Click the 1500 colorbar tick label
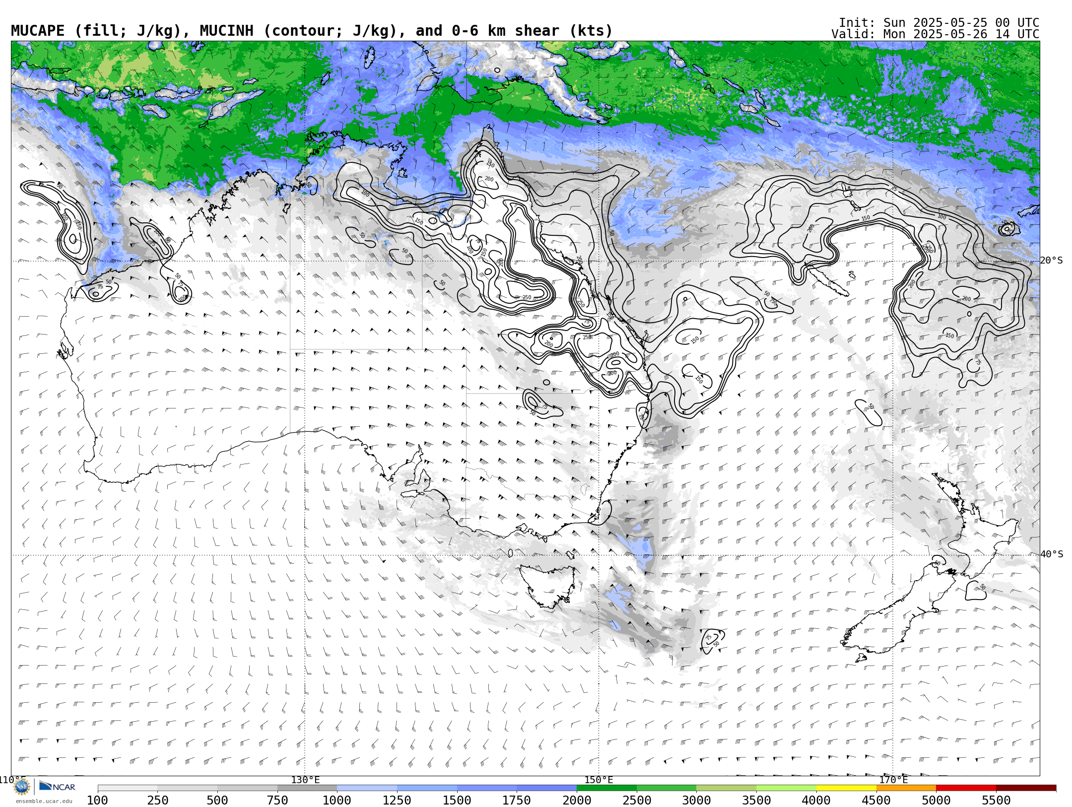1072x807 pixels. click(457, 801)
